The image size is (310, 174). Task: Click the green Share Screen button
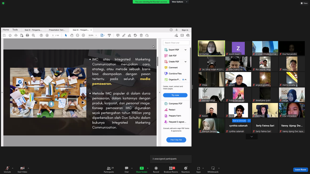(x=141, y=170)
